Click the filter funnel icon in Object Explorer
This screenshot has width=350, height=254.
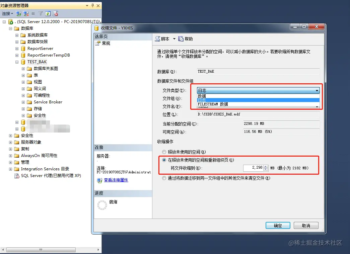41,14
